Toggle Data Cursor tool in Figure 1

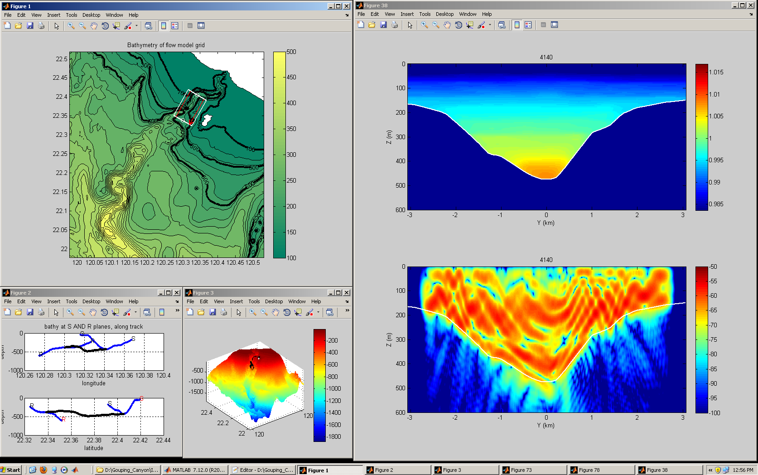click(x=116, y=26)
